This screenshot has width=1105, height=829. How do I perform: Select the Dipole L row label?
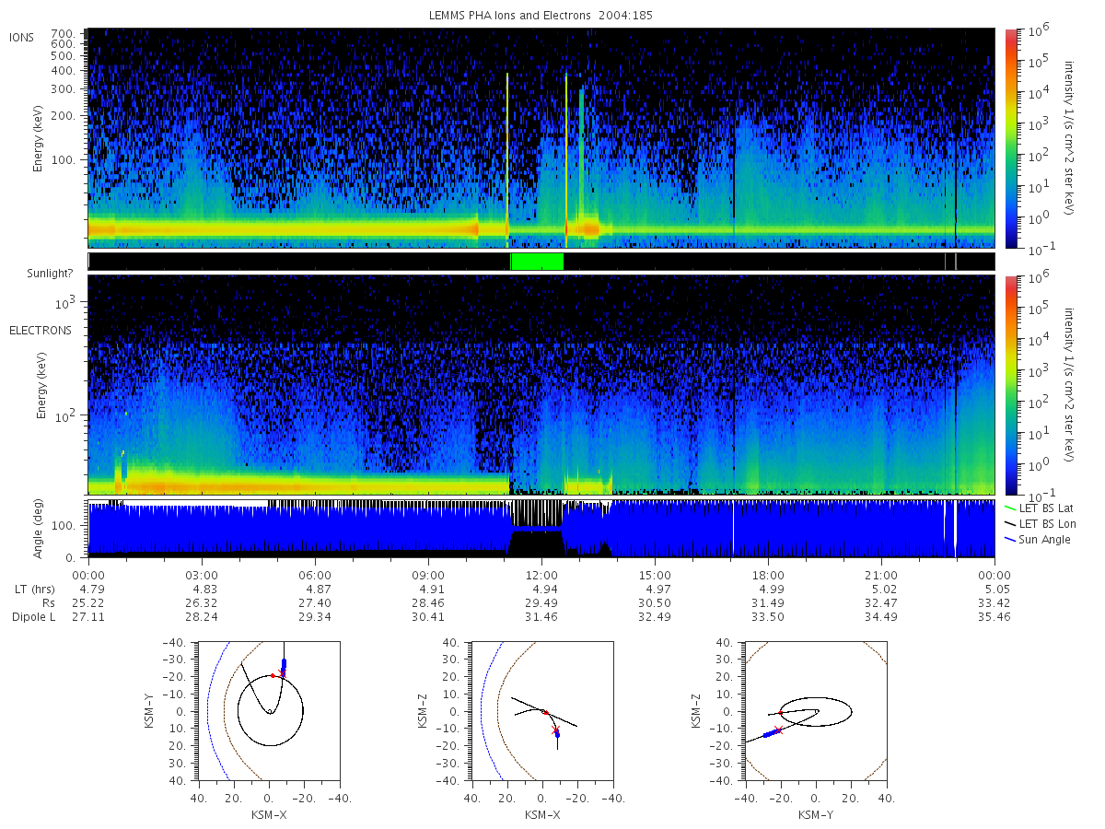pos(33,616)
